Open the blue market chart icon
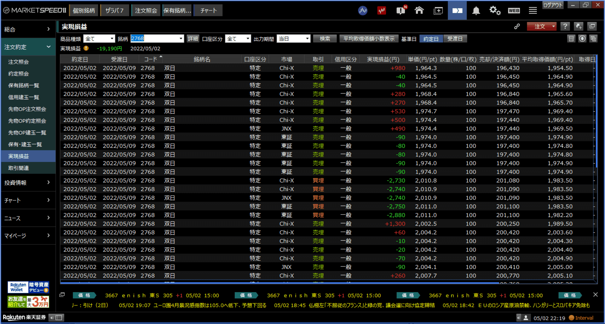 tap(363, 11)
